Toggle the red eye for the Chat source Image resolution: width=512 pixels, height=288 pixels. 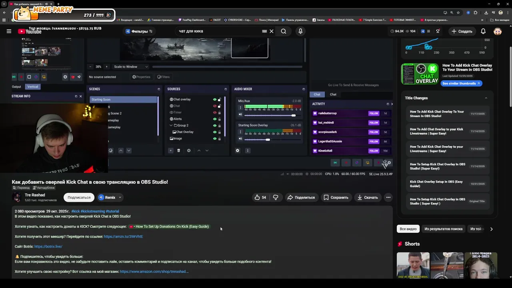point(215,106)
